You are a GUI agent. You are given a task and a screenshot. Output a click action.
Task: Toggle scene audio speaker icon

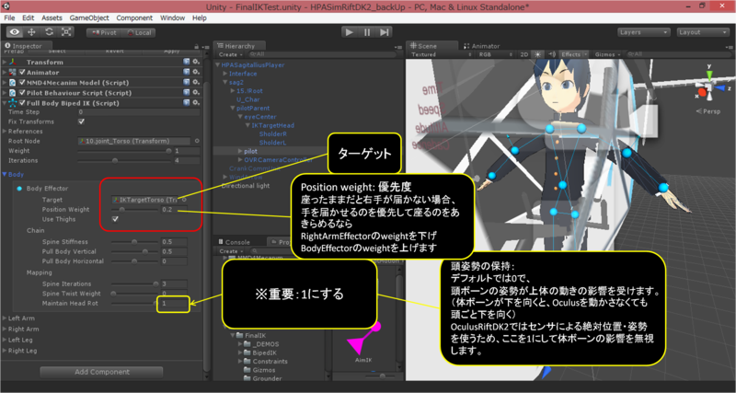coord(552,54)
